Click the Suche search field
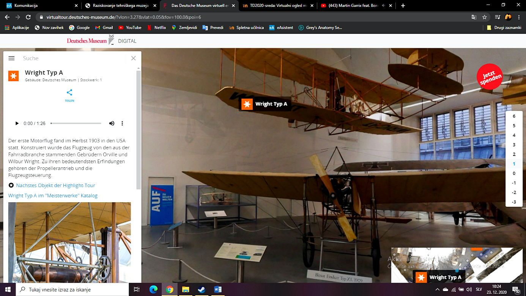 tap(72, 58)
